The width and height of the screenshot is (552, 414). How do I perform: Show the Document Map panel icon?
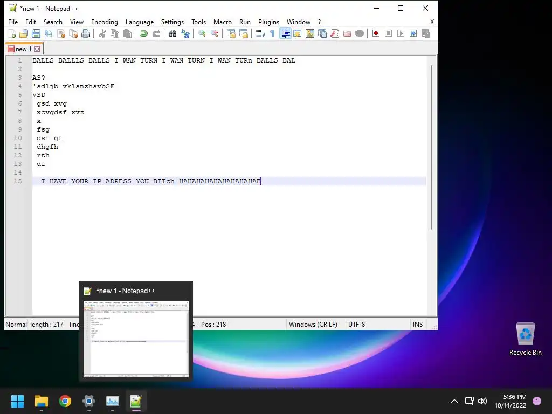(x=310, y=34)
